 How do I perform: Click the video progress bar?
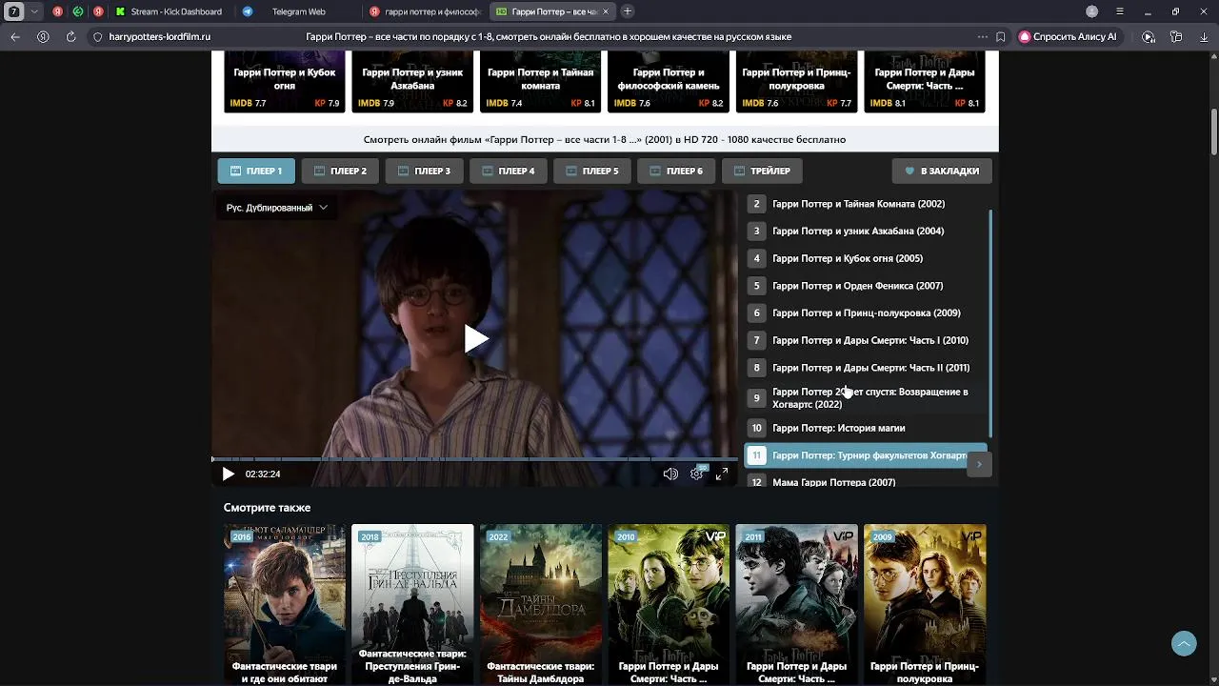[474, 459]
